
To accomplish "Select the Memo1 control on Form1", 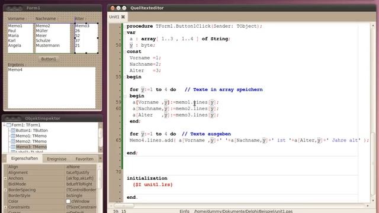I will [x=20, y=38].
